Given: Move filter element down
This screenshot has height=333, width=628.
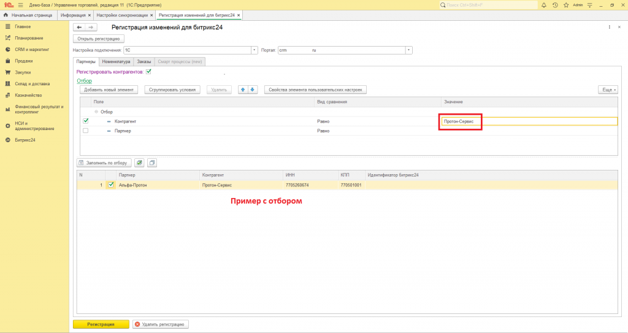Looking at the screenshot, I should click(x=253, y=90).
